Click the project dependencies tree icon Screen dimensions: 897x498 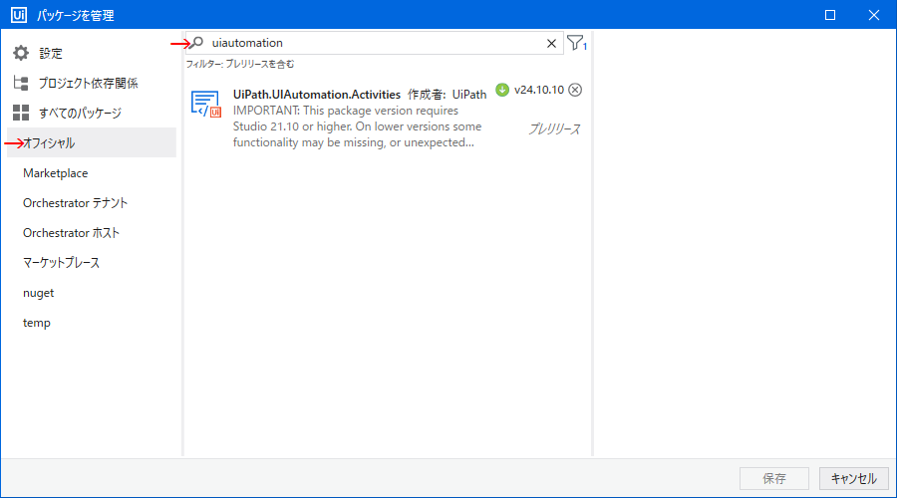point(21,83)
